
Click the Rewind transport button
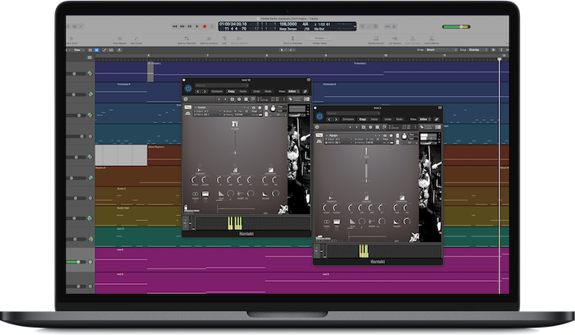[175, 26]
